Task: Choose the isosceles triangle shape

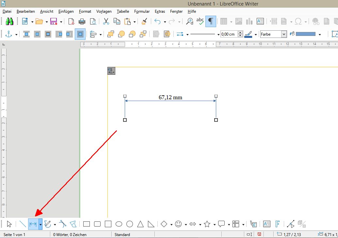Action: [140, 224]
